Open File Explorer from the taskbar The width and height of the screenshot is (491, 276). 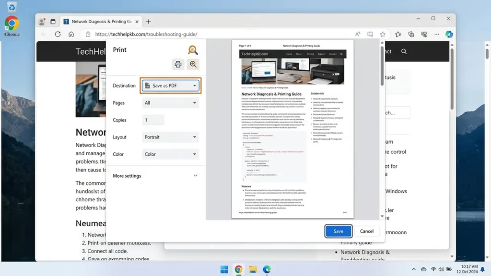[253, 269]
